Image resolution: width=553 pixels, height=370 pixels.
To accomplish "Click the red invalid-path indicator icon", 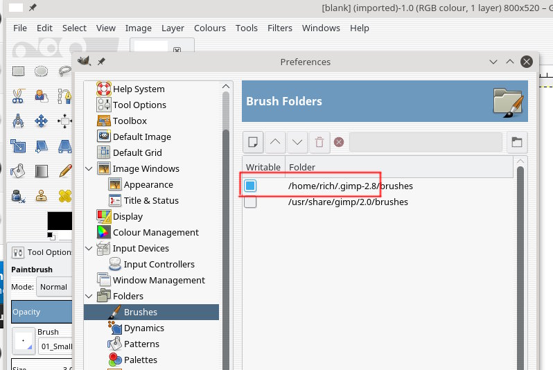I will (x=339, y=142).
